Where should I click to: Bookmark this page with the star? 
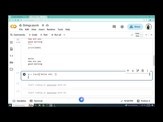click(x=147, y=20)
